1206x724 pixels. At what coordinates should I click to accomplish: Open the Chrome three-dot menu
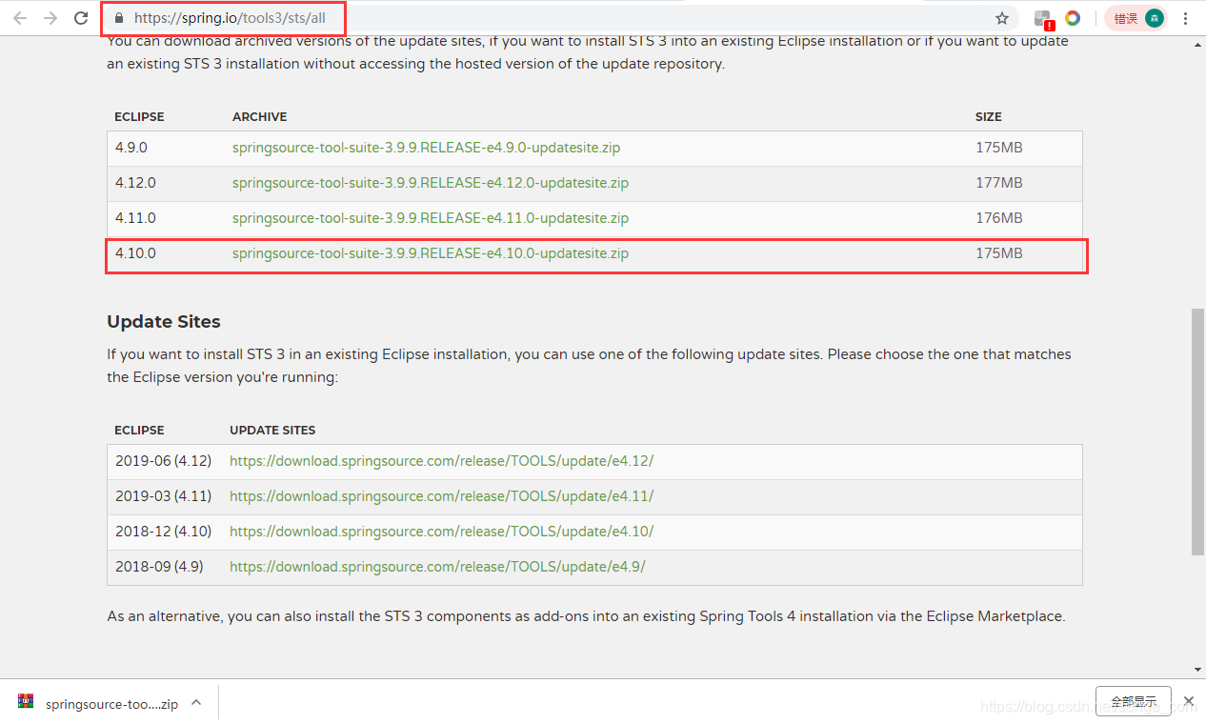click(1186, 18)
